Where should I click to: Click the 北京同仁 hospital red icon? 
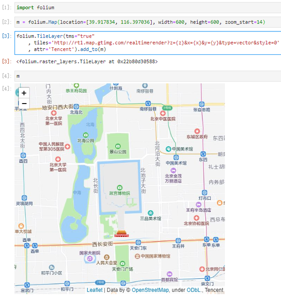202,269
